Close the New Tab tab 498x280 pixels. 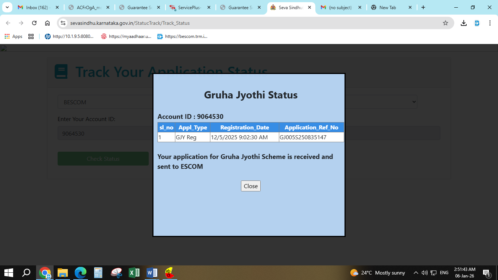pos(410,7)
